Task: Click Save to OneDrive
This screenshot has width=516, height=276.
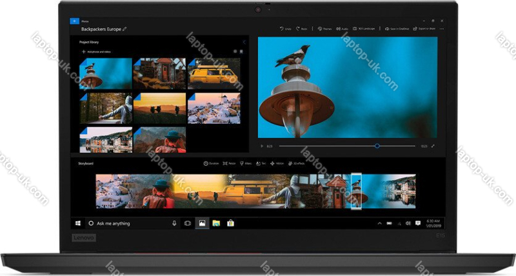Action: tap(399, 28)
